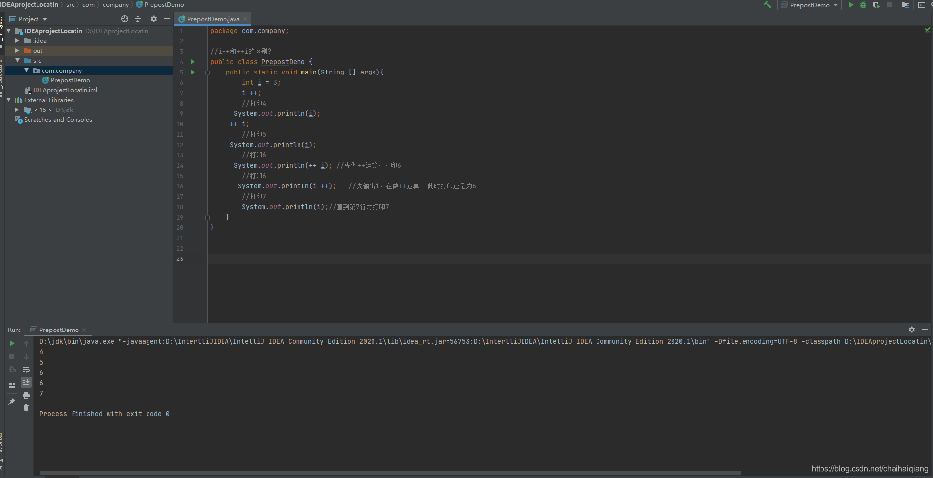Click line number 10 in gutter
Screen dimensions: 933x478
(x=180, y=124)
